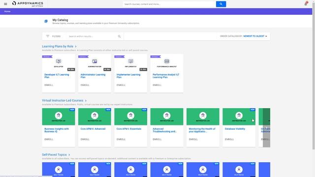This screenshot has height=177, width=315.
Task: Open Virtual Instructor-Led Courses section
Action: (63, 100)
